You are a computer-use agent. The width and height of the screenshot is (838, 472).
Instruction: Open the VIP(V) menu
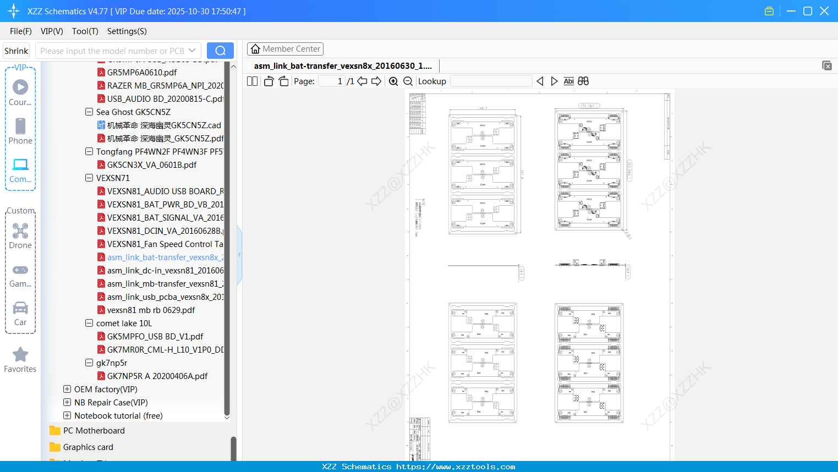pyautogui.click(x=52, y=31)
